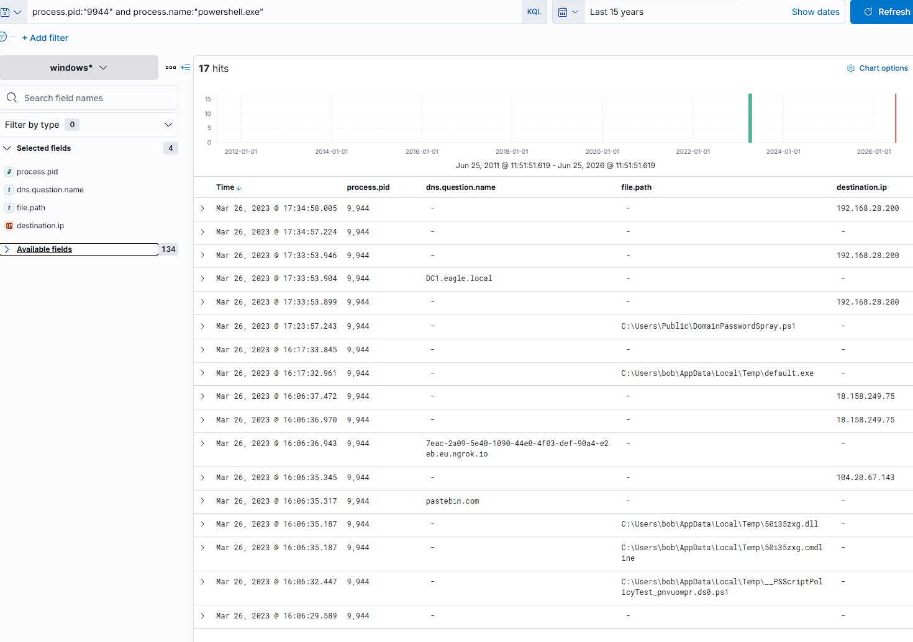Click the dns.question.name column header
The height and width of the screenshot is (642, 913).
[461, 187]
